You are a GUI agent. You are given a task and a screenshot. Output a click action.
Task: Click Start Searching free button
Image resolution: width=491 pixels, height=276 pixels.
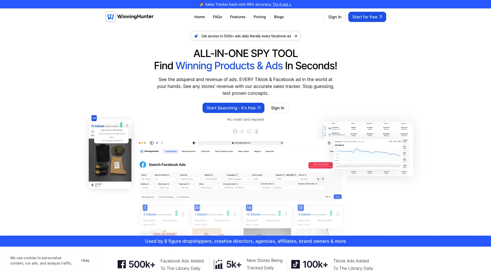233,108
